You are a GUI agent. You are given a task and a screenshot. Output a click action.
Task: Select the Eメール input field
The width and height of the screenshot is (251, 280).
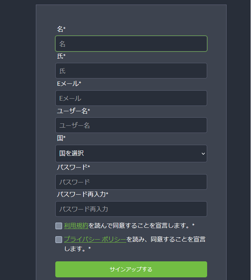[x=131, y=98]
